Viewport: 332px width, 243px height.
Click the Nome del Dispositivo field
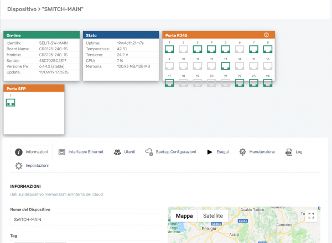click(x=87, y=220)
